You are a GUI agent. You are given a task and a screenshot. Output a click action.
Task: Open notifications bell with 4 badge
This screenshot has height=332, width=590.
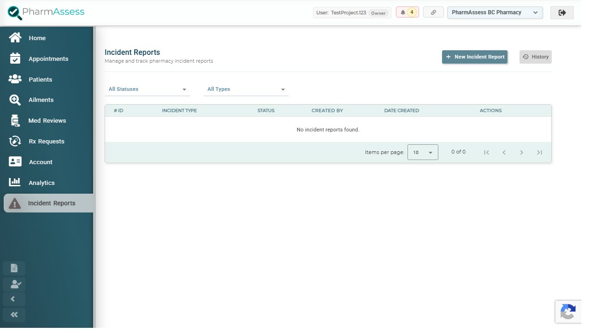pos(407,12)
